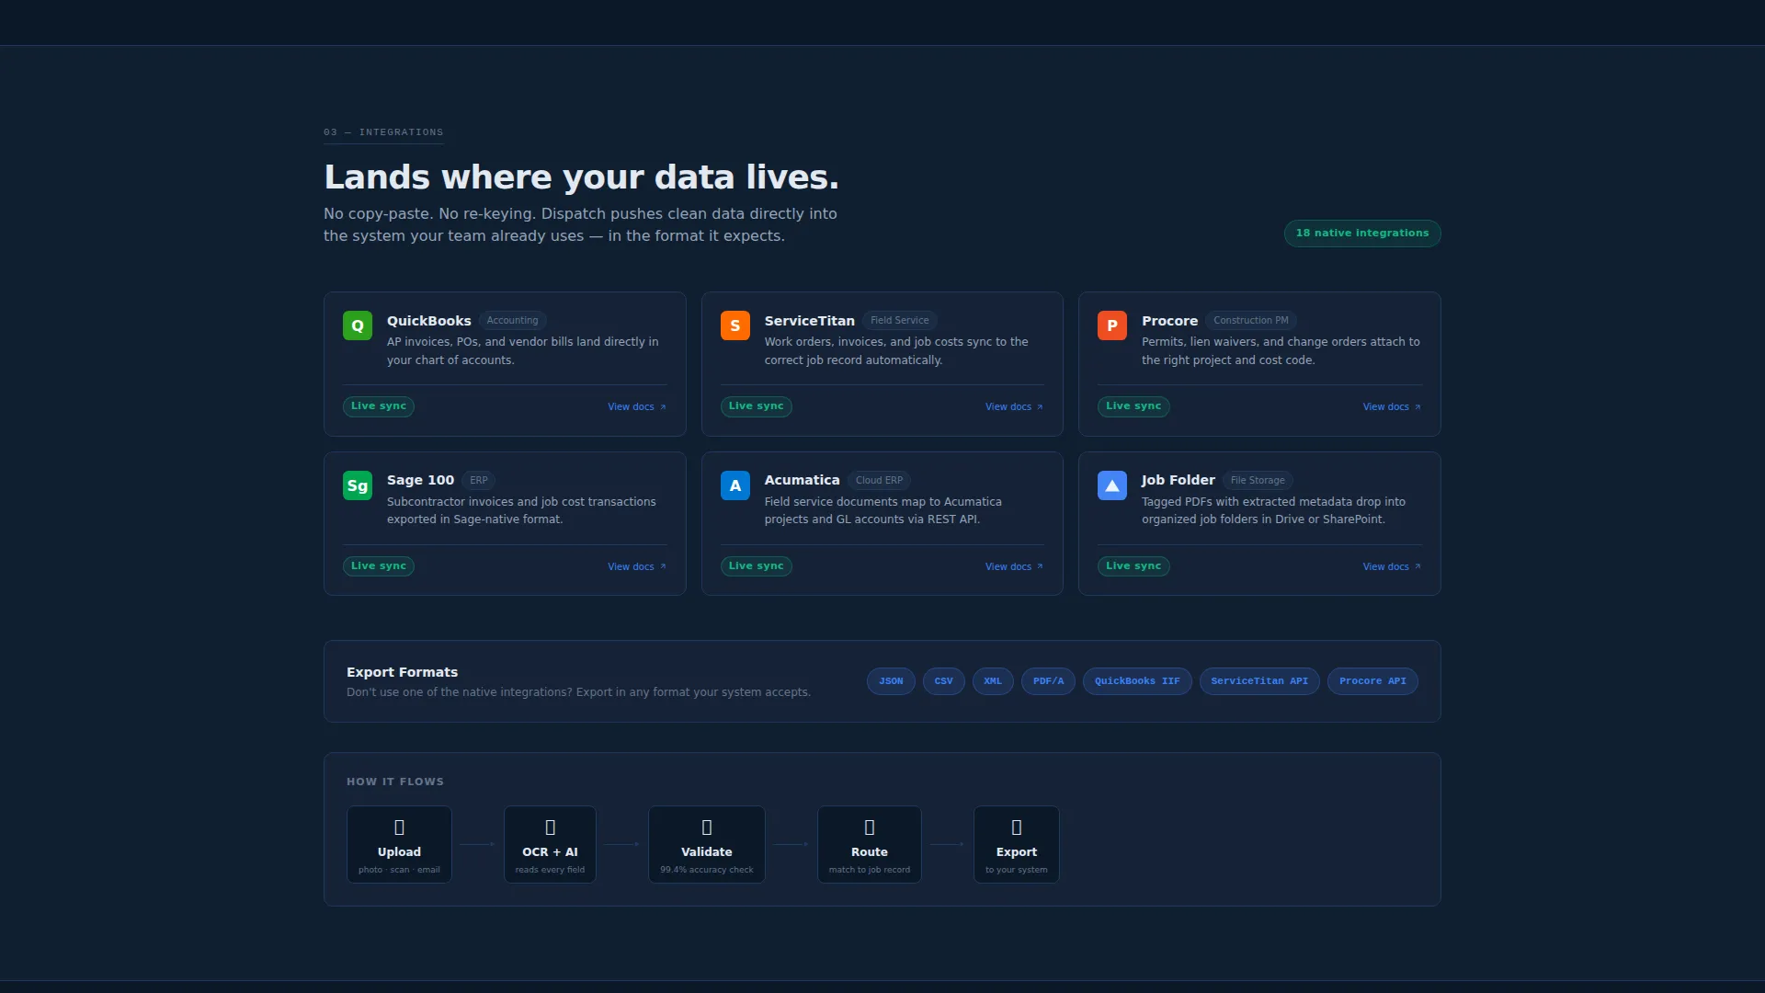
Task: Click the Job Folder triangle logo icon
Action: click(x=1112, y=485)
